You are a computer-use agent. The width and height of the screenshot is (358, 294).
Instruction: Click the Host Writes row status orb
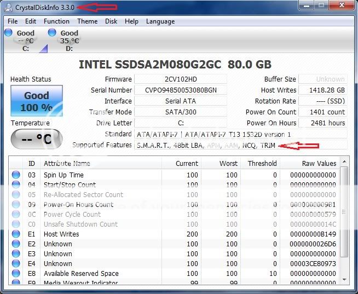click(16, 234)
